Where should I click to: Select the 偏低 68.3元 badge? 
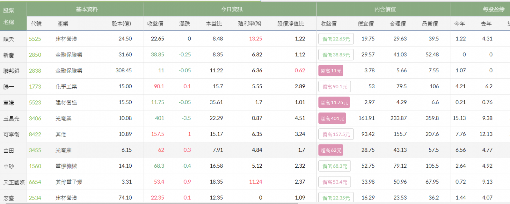[x=335, y=166]
